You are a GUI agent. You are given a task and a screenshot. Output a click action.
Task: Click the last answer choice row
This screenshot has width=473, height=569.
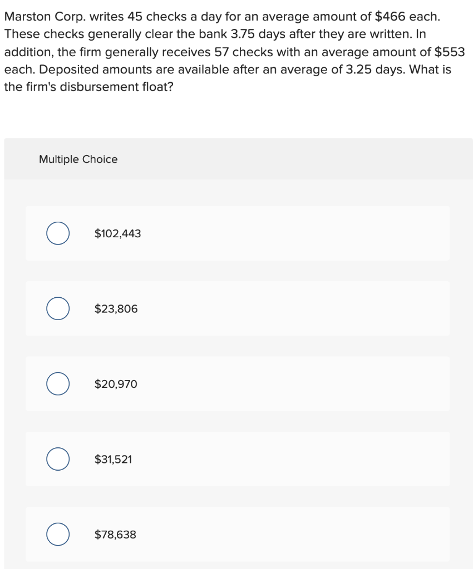click(x=237, y=535)
